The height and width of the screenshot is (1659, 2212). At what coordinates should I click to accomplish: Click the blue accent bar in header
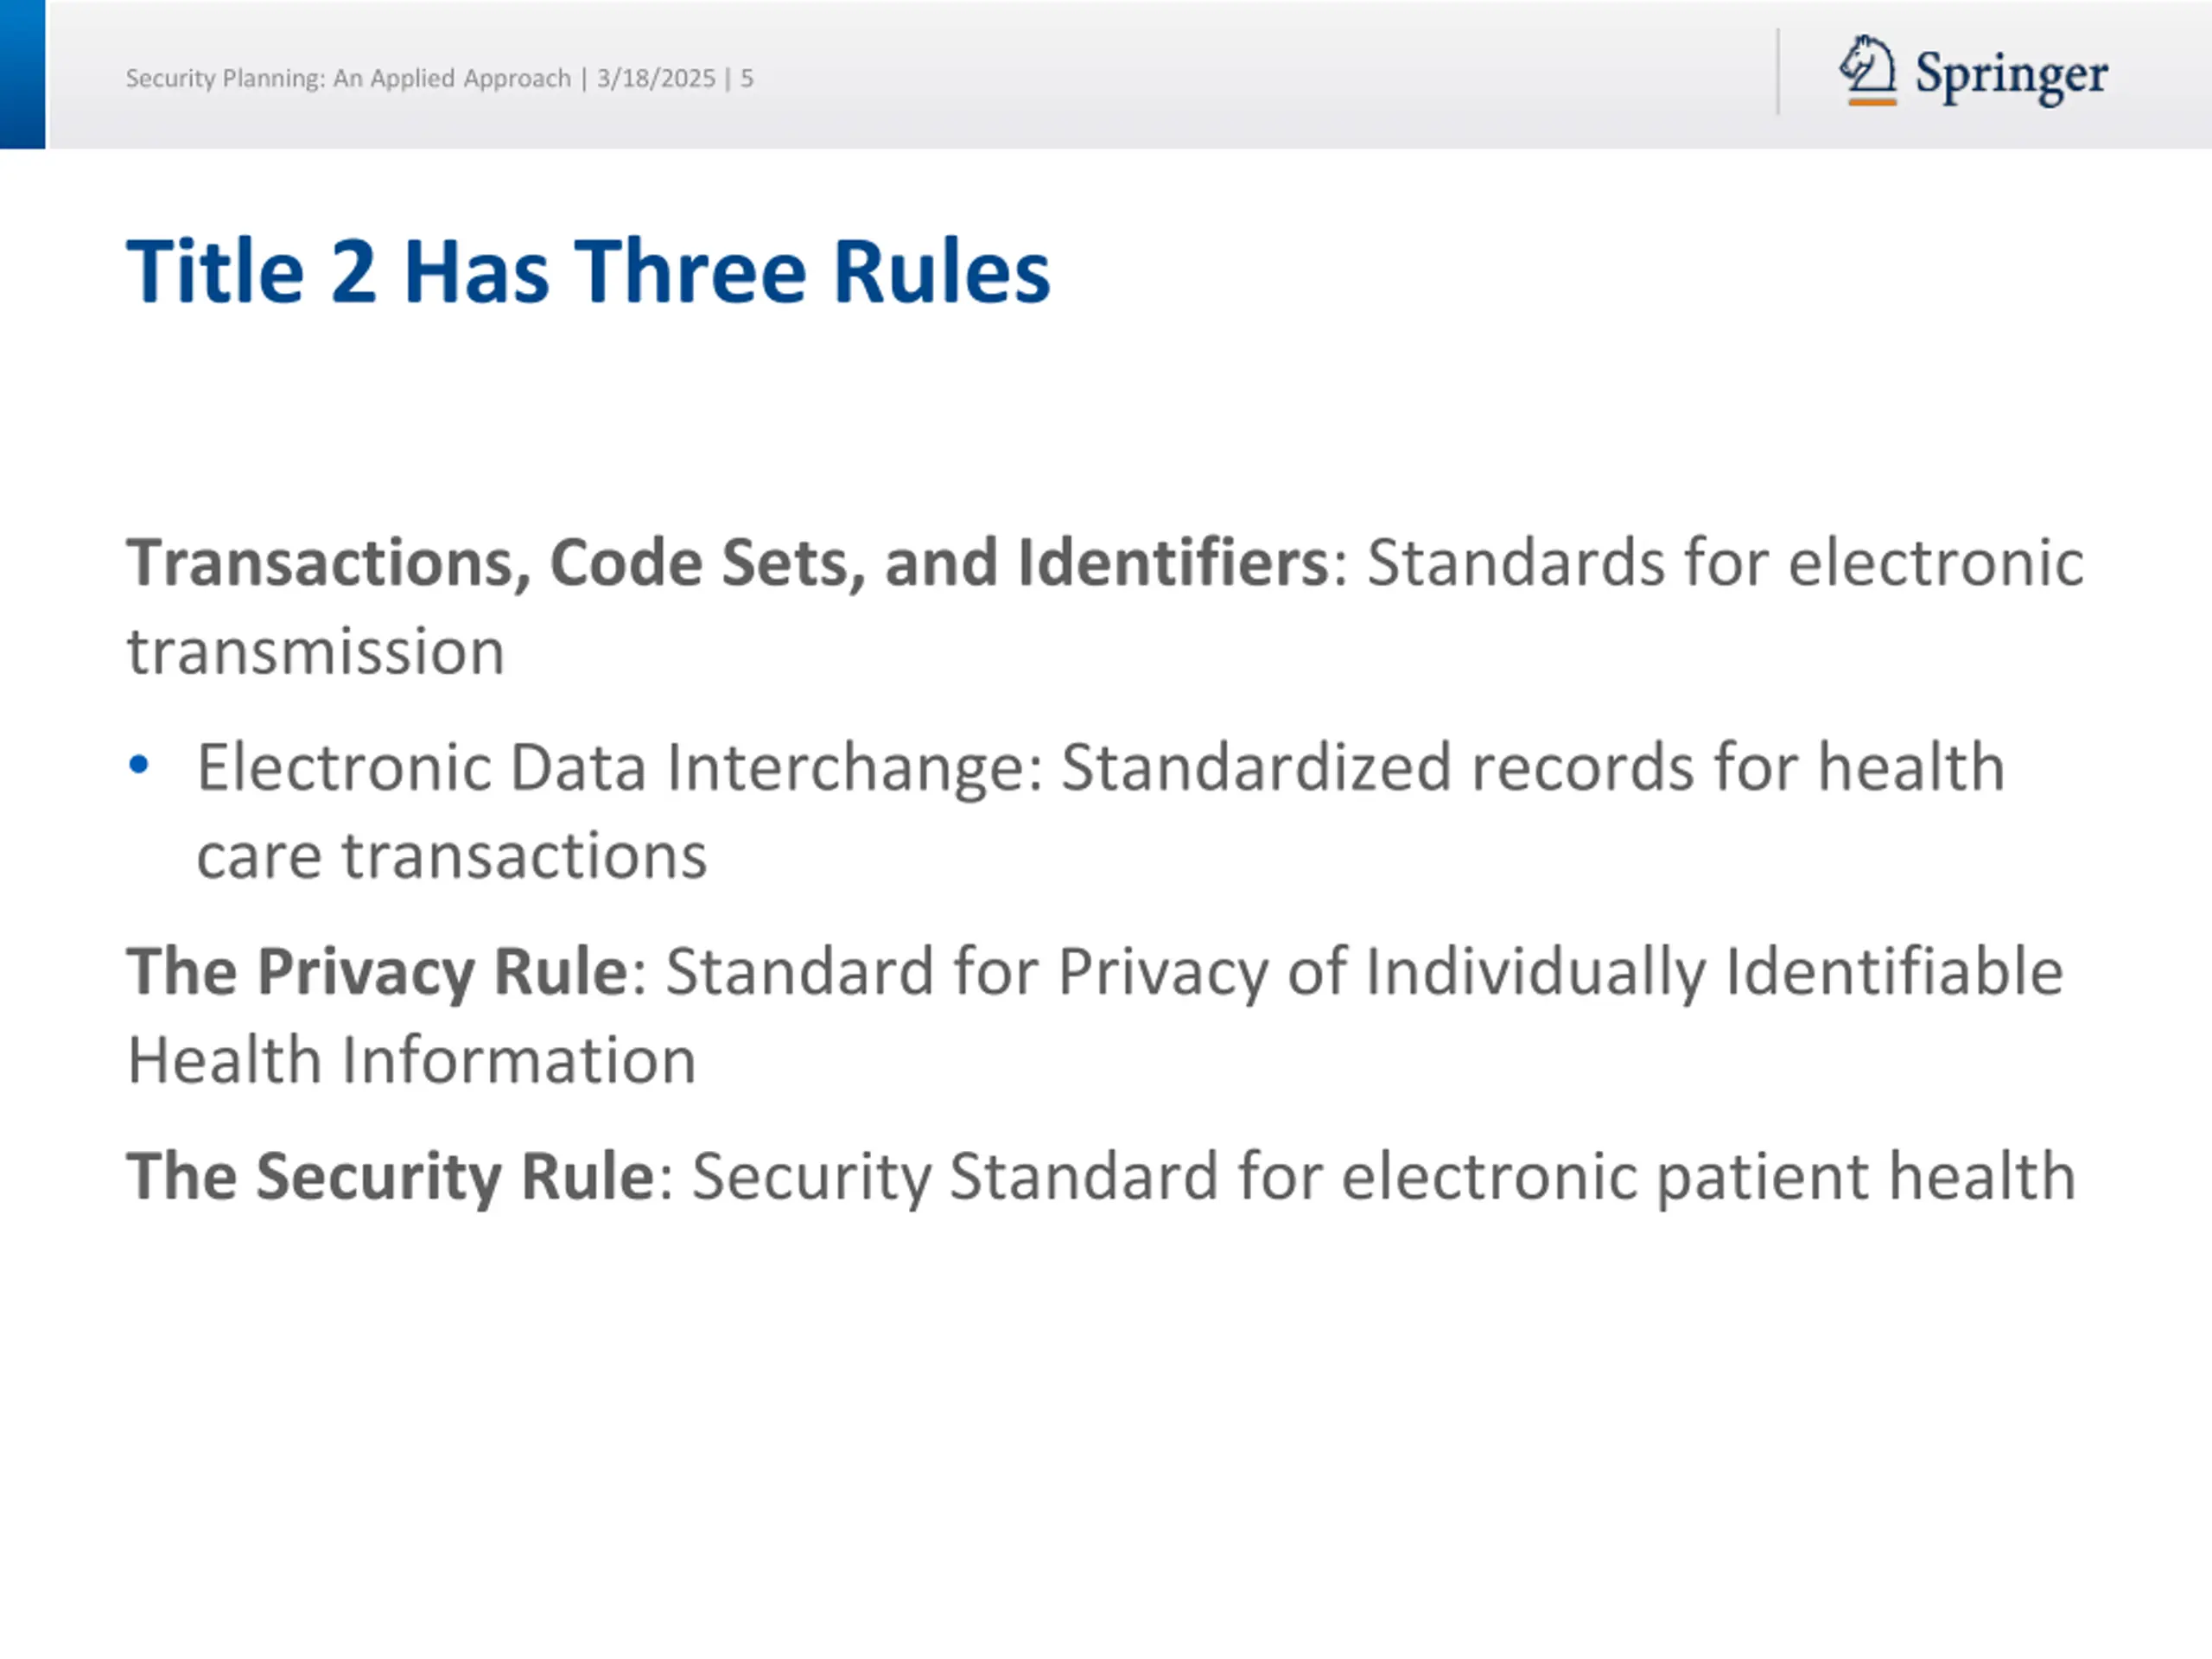(22, 74)
